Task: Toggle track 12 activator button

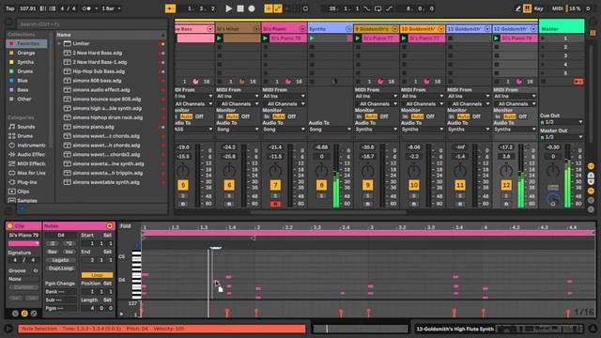Action: click(506, 186)
